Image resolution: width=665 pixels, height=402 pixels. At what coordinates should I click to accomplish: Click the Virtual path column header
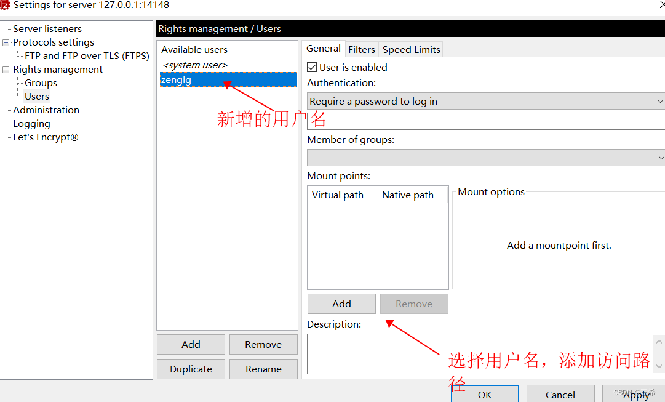342,195
